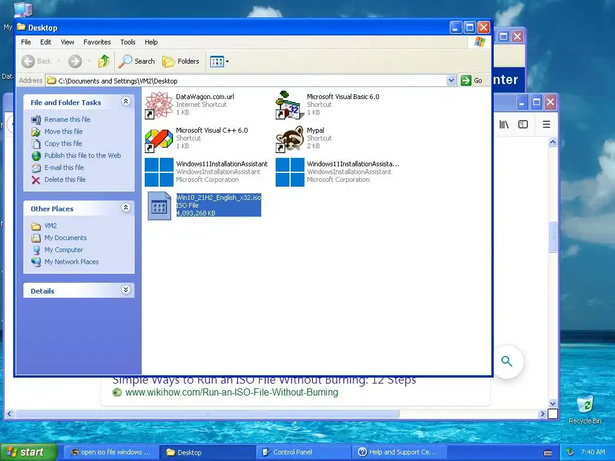This screenshot has width=615, height=461.
Task: Open Back history dropdown arrow
Action: coord(59,61)
